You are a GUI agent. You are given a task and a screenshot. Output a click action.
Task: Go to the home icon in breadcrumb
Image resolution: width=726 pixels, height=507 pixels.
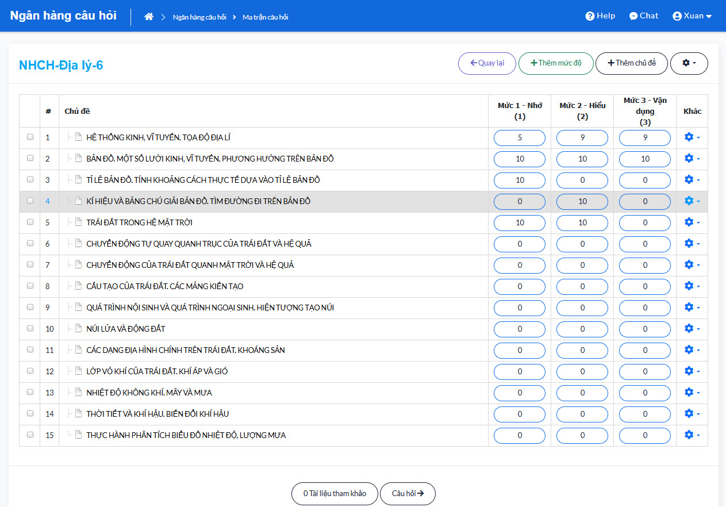(149, 17)
